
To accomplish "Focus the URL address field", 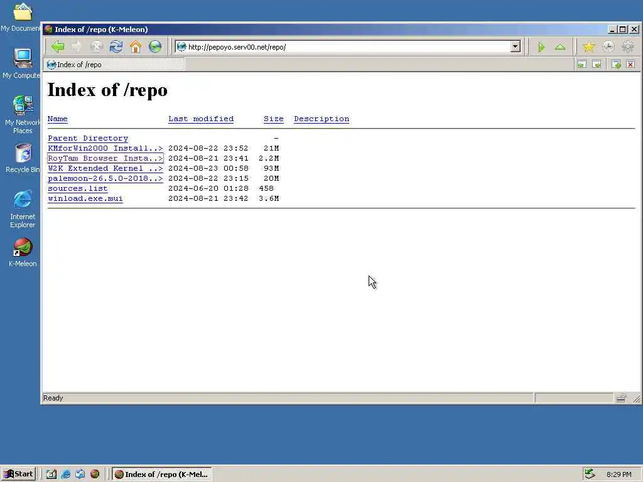I will pos(348,46).
